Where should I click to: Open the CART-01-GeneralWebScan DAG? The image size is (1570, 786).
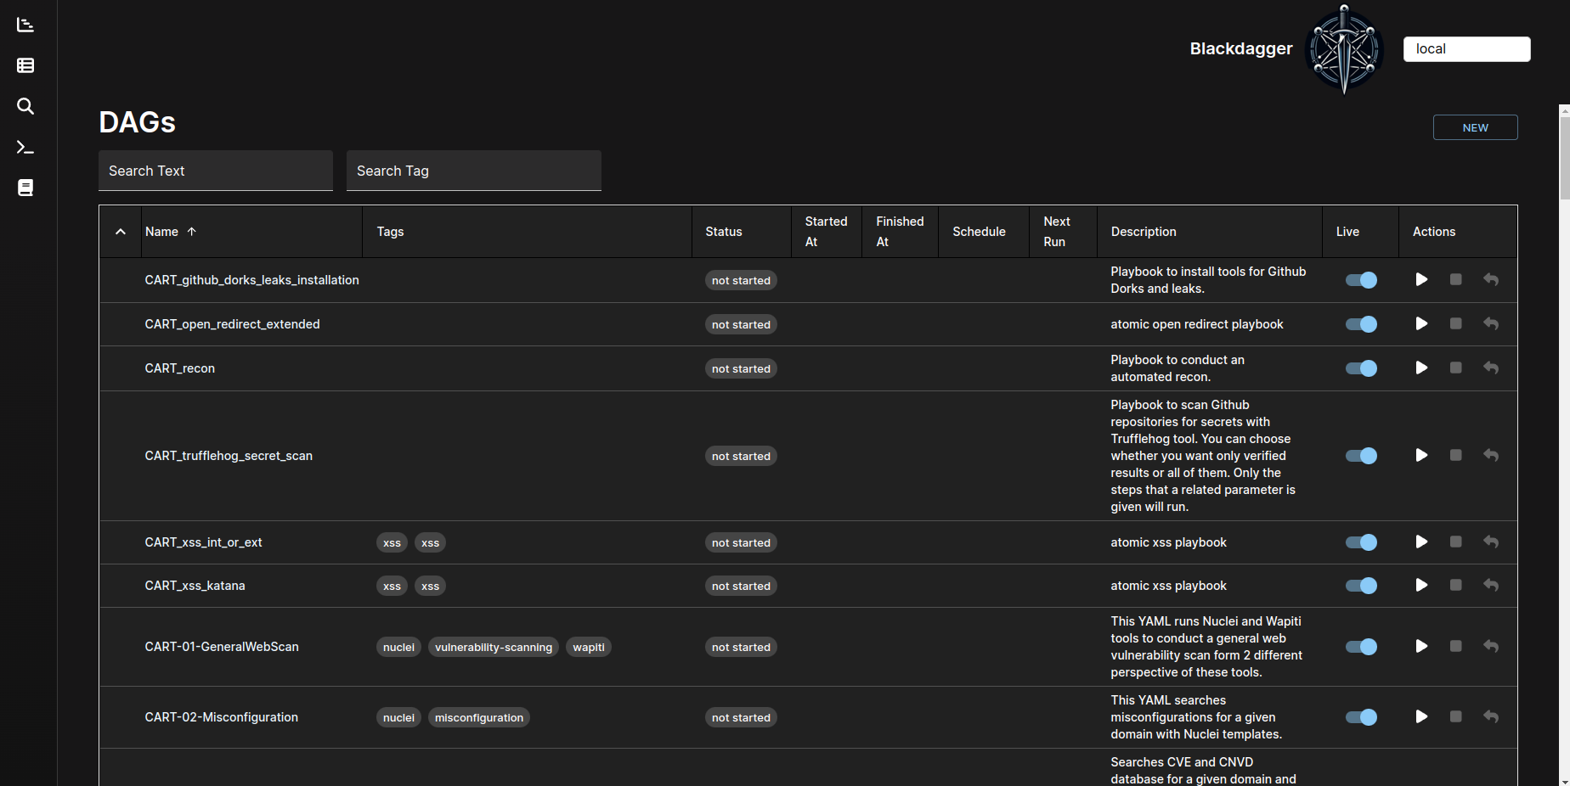pyautogui.click(x=222, y=647)
